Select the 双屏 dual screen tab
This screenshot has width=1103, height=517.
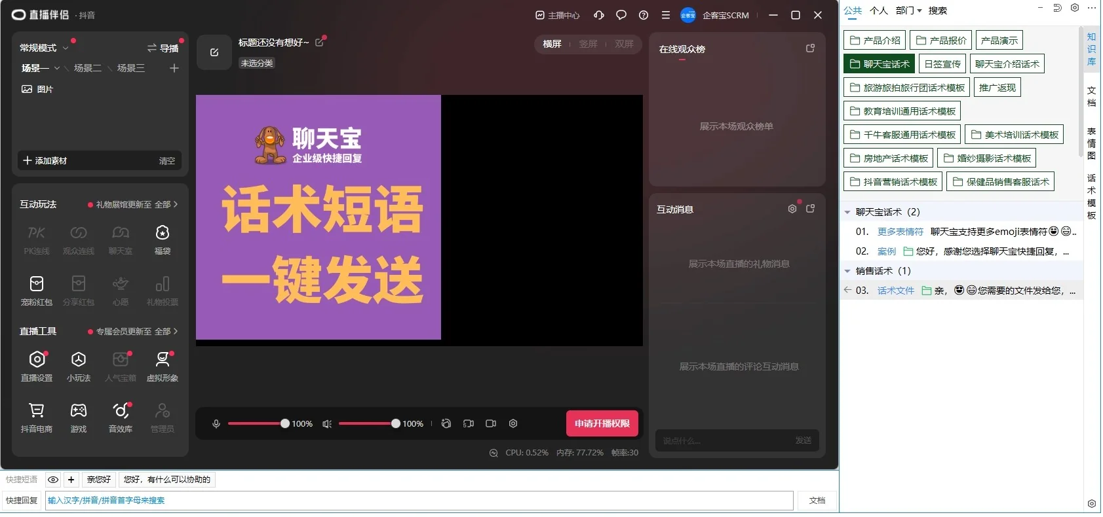624,44
